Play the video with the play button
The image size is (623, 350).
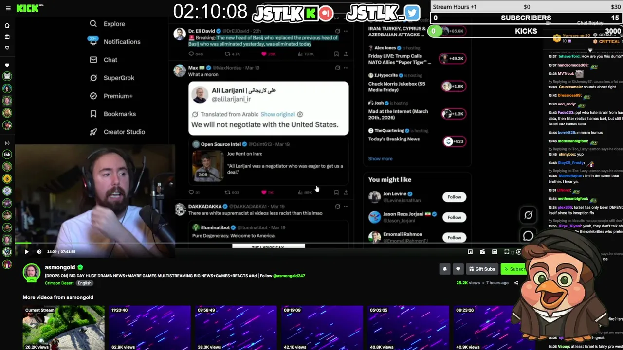(x=26, y=252)
